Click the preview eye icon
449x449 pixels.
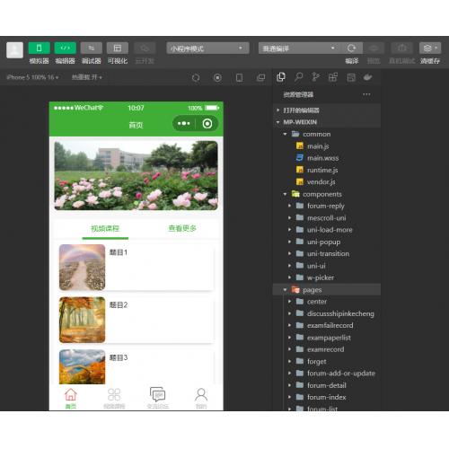[x=374, y=48]
